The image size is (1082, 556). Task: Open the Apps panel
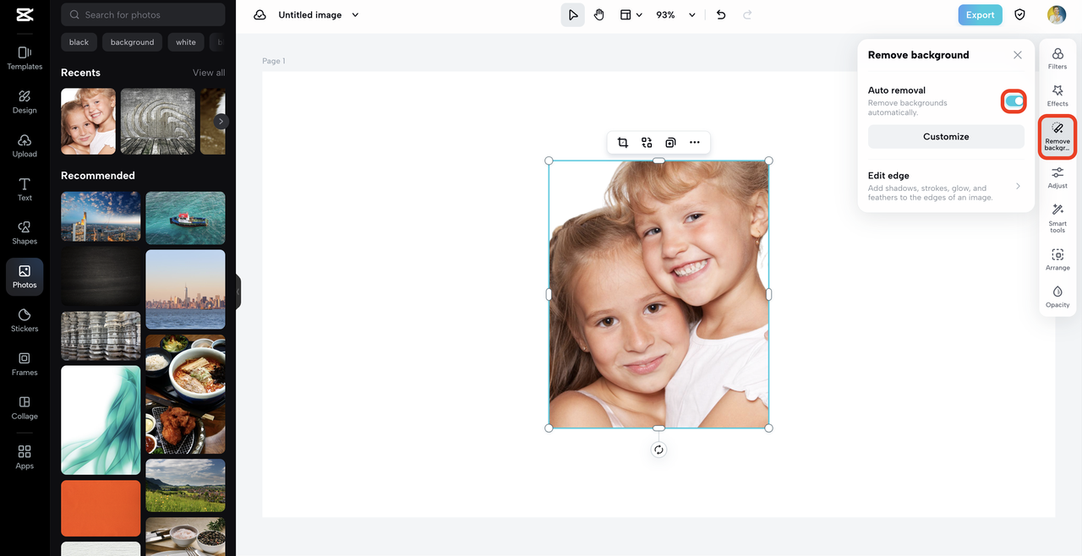point(25,458)
